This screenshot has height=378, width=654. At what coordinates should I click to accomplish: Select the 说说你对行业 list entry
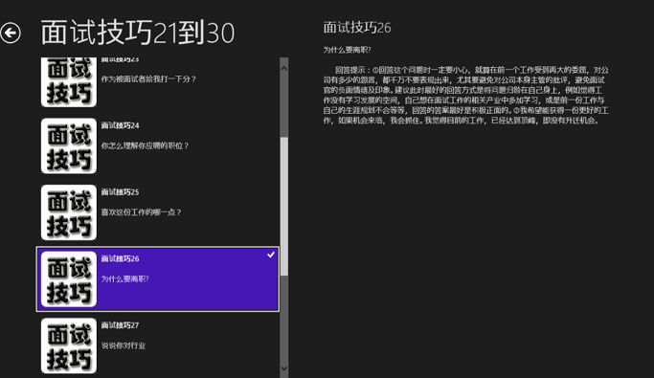coord(124,345)
